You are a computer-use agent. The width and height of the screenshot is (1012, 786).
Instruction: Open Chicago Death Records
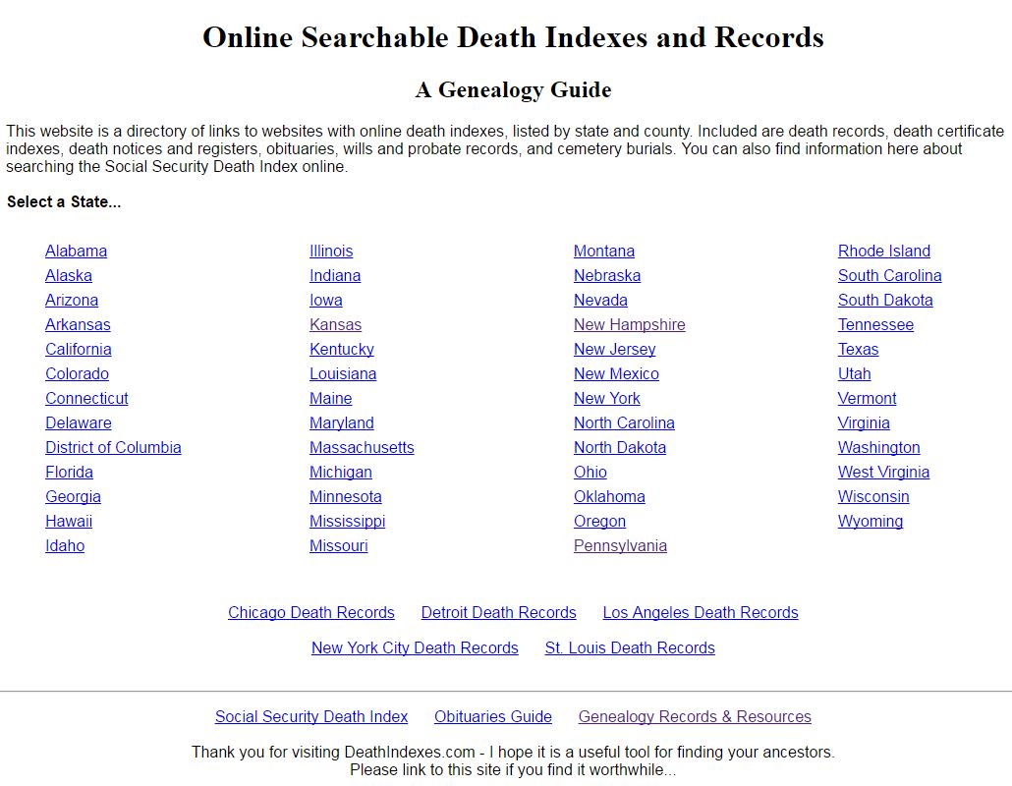coord(311,612)
